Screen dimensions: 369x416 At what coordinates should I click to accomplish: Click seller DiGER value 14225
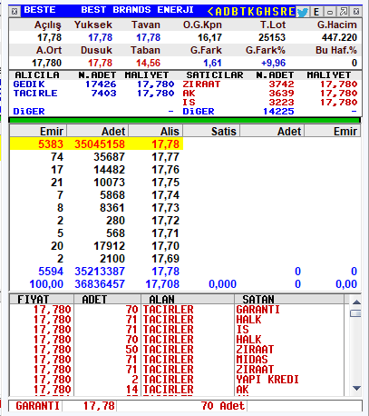(278, 112)
